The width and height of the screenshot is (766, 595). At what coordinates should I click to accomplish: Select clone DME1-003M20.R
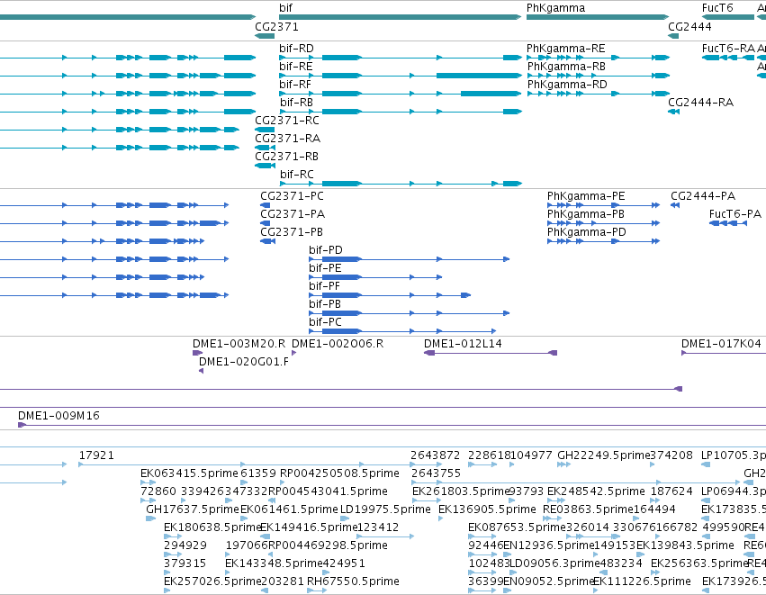click(x=197, y=353)
